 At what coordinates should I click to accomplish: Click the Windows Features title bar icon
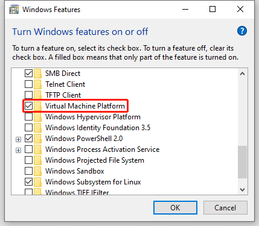point(14,10)
